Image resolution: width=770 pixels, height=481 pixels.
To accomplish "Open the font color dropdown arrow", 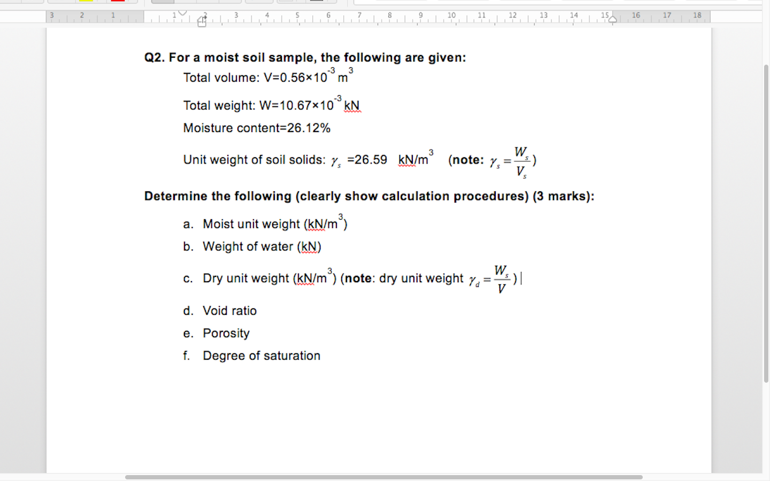I will (128, 2).
